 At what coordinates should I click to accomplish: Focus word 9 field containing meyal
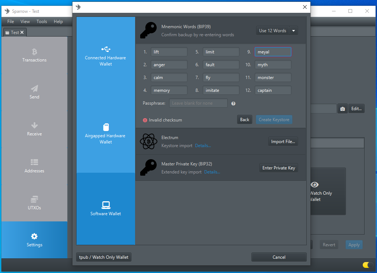(273, 52)
